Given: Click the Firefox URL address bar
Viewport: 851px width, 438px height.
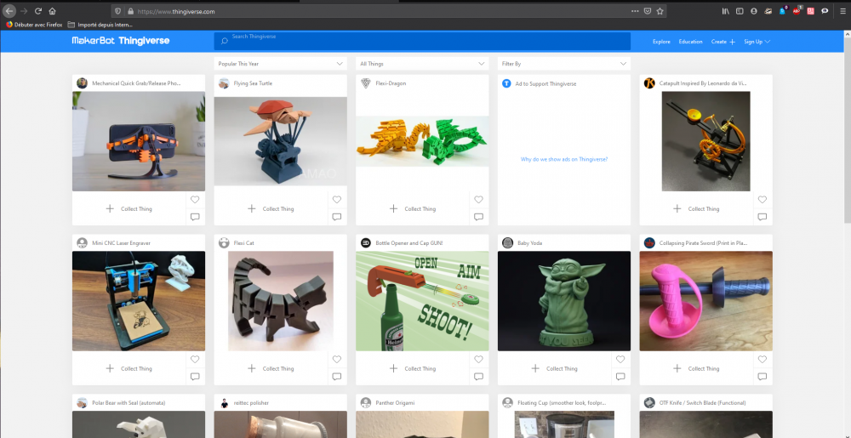Looking at the screenshot, I should tap(380, 11).
